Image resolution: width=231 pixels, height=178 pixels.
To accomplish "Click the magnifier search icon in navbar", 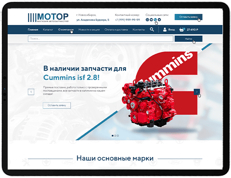I will click(x=152, y=29).
